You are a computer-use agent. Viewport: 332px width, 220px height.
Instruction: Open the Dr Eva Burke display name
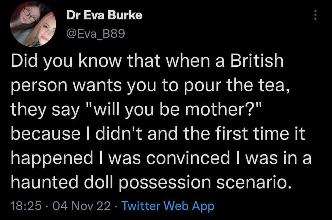(104, 16)
